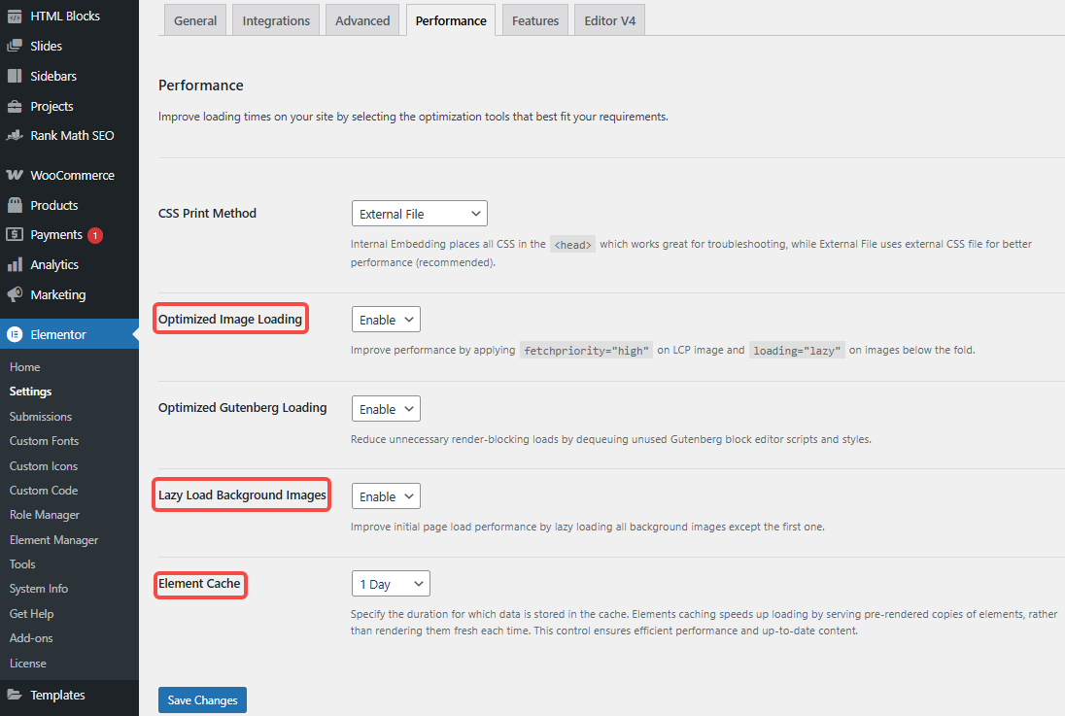Viewport: 1065px width, 716px height.
Task: Open Slides via its sidebar icon
Action: pyautogui.click(x=15, y=46)
